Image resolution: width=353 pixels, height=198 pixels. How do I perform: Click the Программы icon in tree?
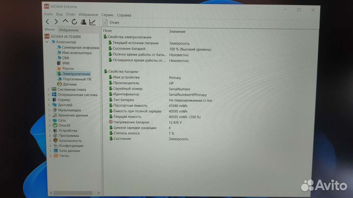tap(55, 135)
